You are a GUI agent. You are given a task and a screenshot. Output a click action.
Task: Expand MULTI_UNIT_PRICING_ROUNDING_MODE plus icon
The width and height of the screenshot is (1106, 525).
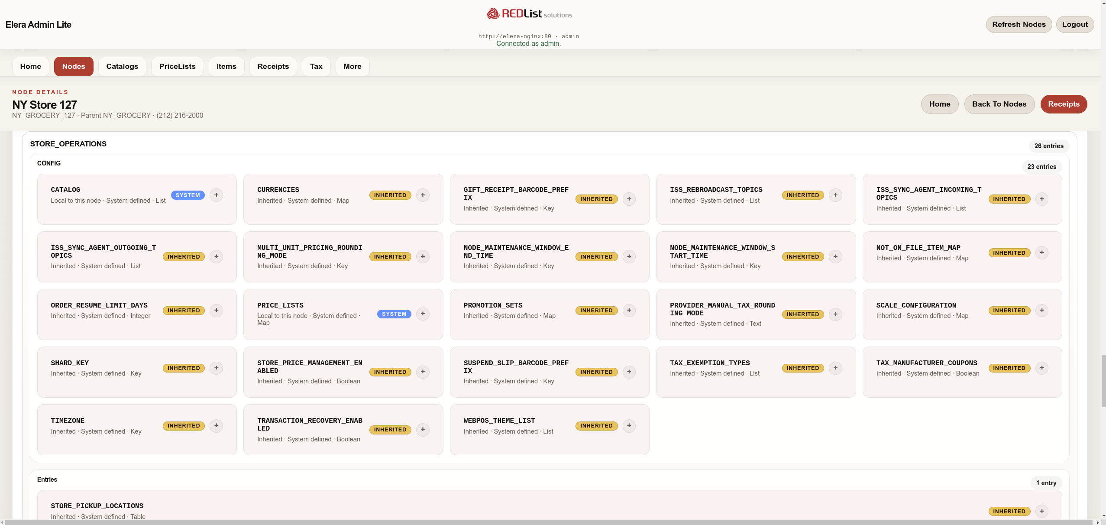click(423, 256)
